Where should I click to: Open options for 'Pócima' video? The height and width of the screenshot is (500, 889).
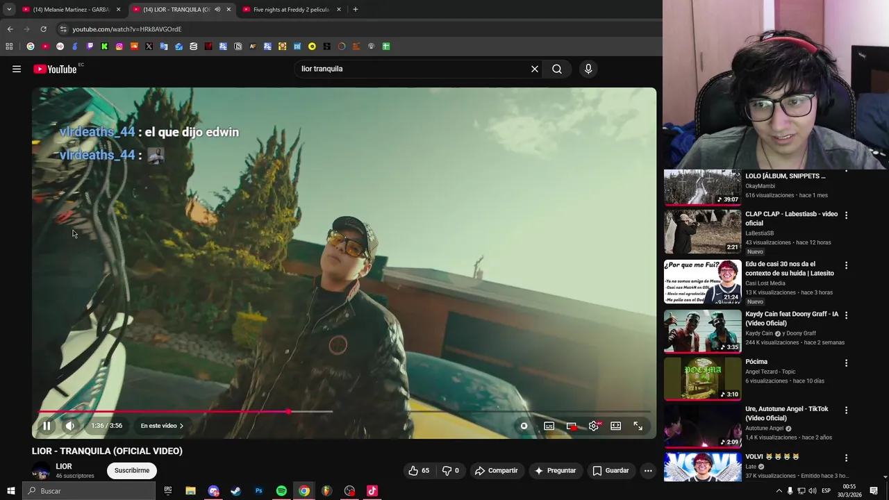click(x=846, y=363)
